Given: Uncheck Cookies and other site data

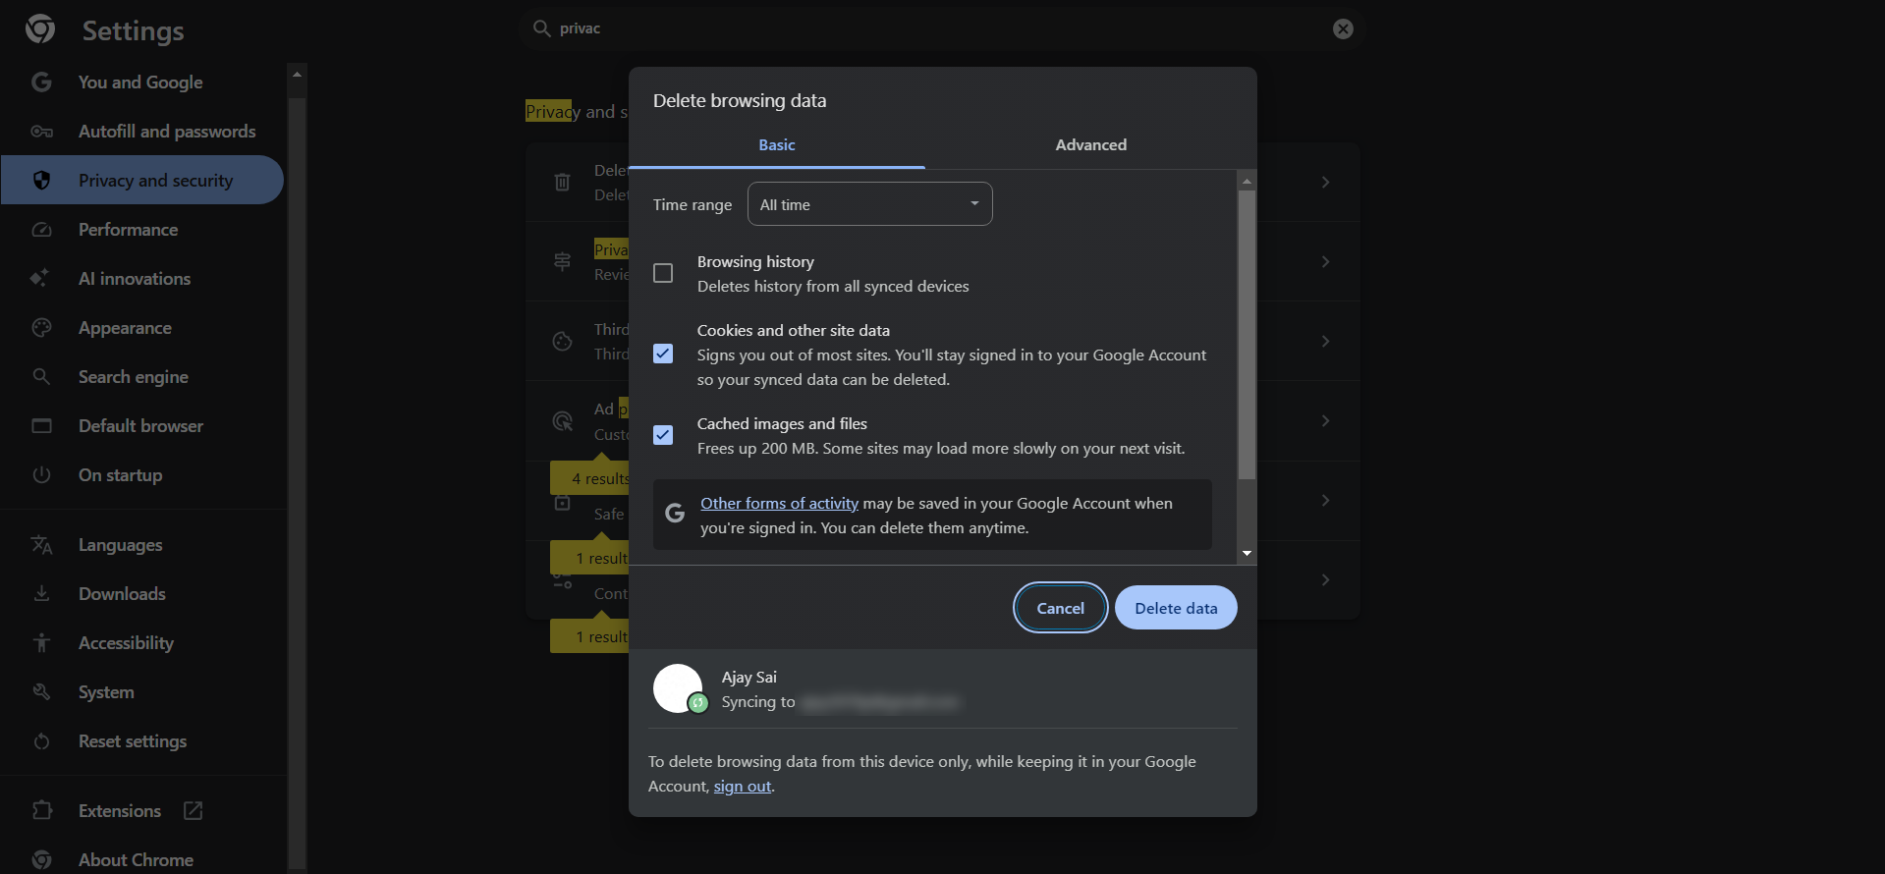Looking at the screenshot, I should click(x=663, y=354).
